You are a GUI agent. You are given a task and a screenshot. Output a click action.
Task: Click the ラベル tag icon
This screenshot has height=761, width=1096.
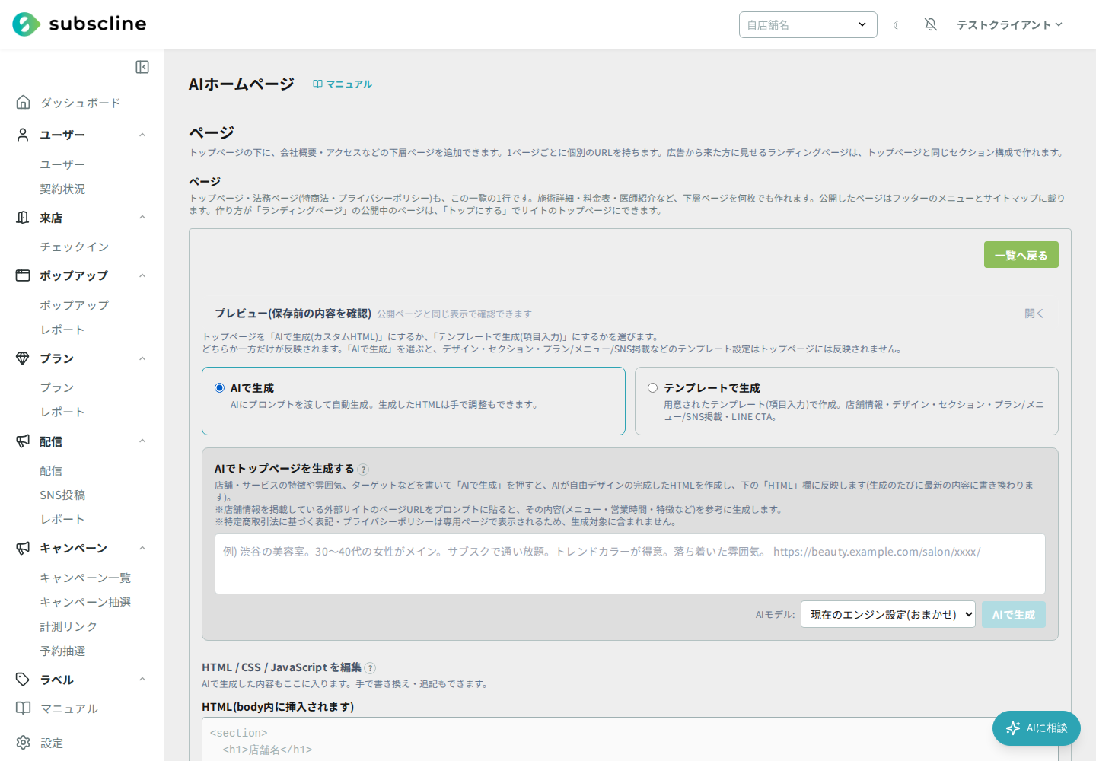coord(23,680)
